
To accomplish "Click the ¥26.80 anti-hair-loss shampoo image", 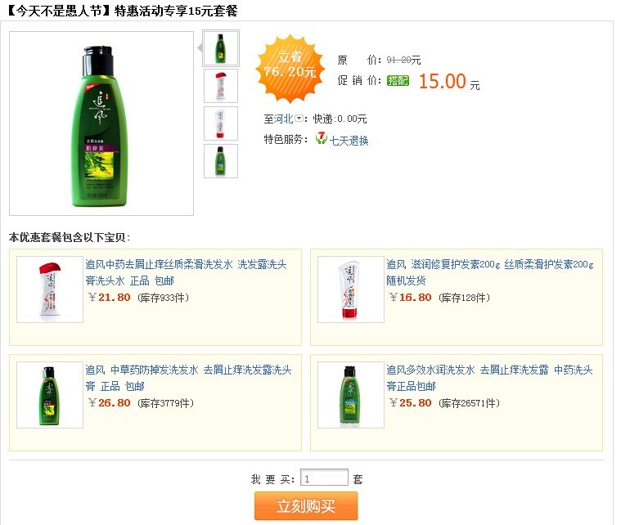I will [50, 395].
